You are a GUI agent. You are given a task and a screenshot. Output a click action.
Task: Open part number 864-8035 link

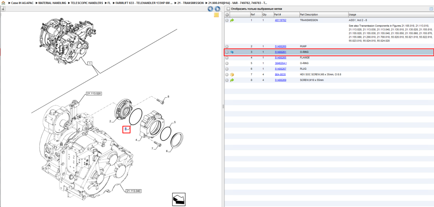click(280, 74)
